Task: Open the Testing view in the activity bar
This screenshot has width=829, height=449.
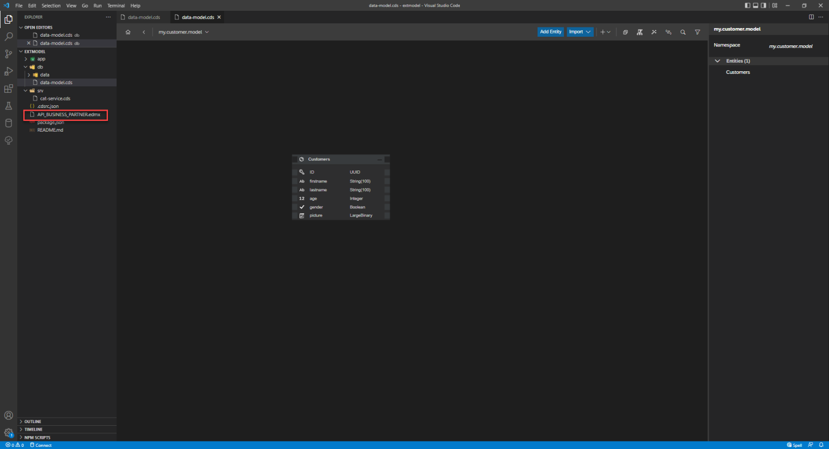Action: (x=9, y=106)
